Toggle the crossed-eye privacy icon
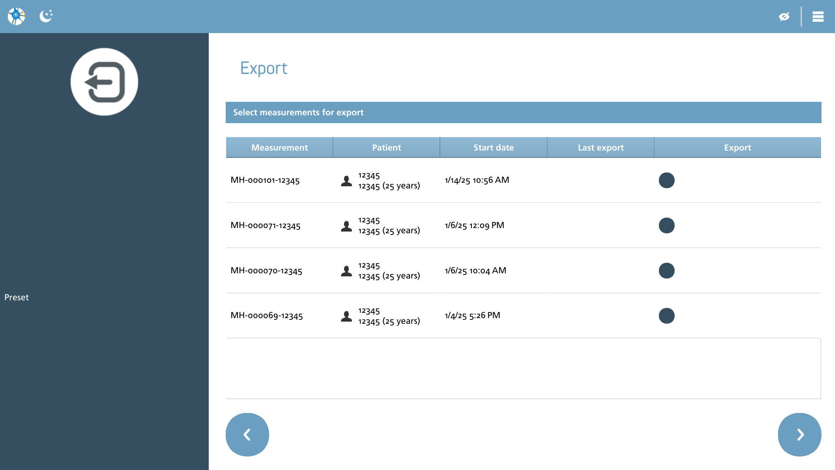 784,17
